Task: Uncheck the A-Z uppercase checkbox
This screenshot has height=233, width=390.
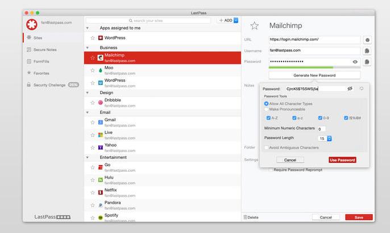Action: tap(268, 118)
